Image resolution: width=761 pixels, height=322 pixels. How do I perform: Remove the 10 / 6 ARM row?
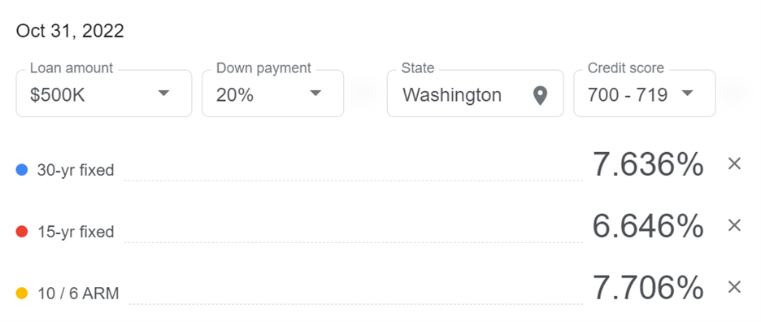(734, 287)
